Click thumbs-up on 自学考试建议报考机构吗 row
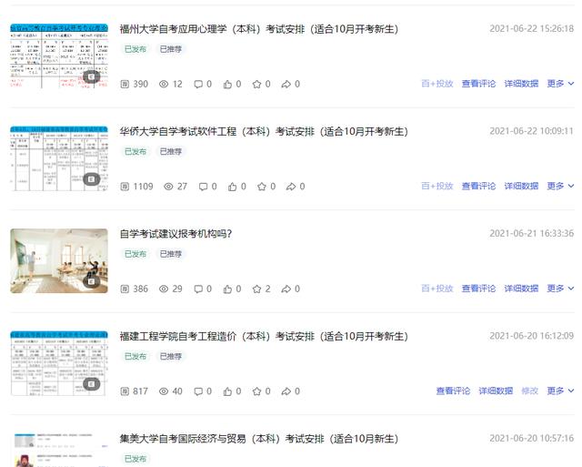This screenshot has width=582, height=467. [227, 289]
